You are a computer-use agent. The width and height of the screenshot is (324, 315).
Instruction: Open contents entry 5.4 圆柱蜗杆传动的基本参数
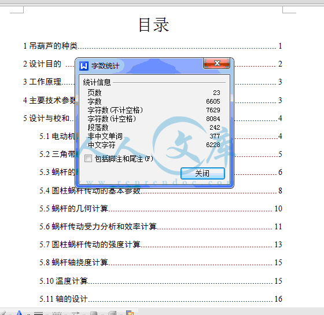coord(161,191)
